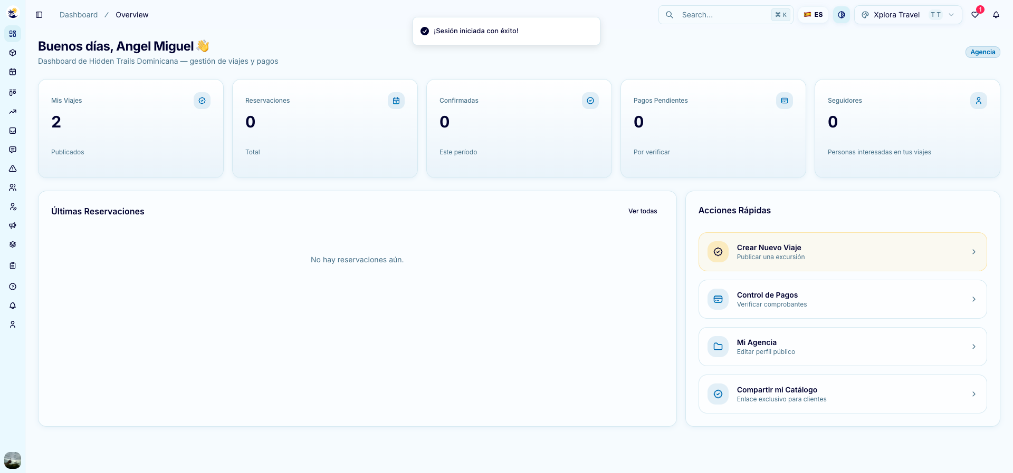The width and height of the screenshot is (1013, 473).
Task: Open the trending arrow analytics icon in sidebar
Action: (x=13, y=112)
